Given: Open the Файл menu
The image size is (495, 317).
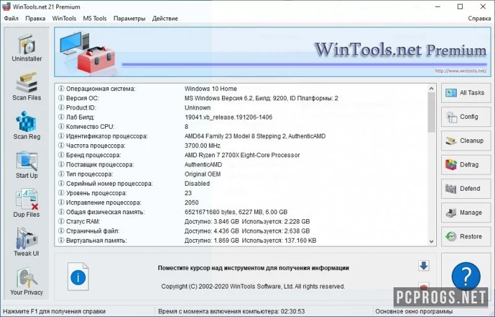Looking at the screenshot, I should pos(11,19).
